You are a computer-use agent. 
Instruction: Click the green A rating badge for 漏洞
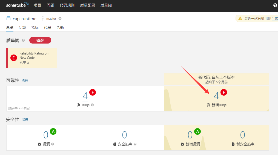tap(53, 132)
